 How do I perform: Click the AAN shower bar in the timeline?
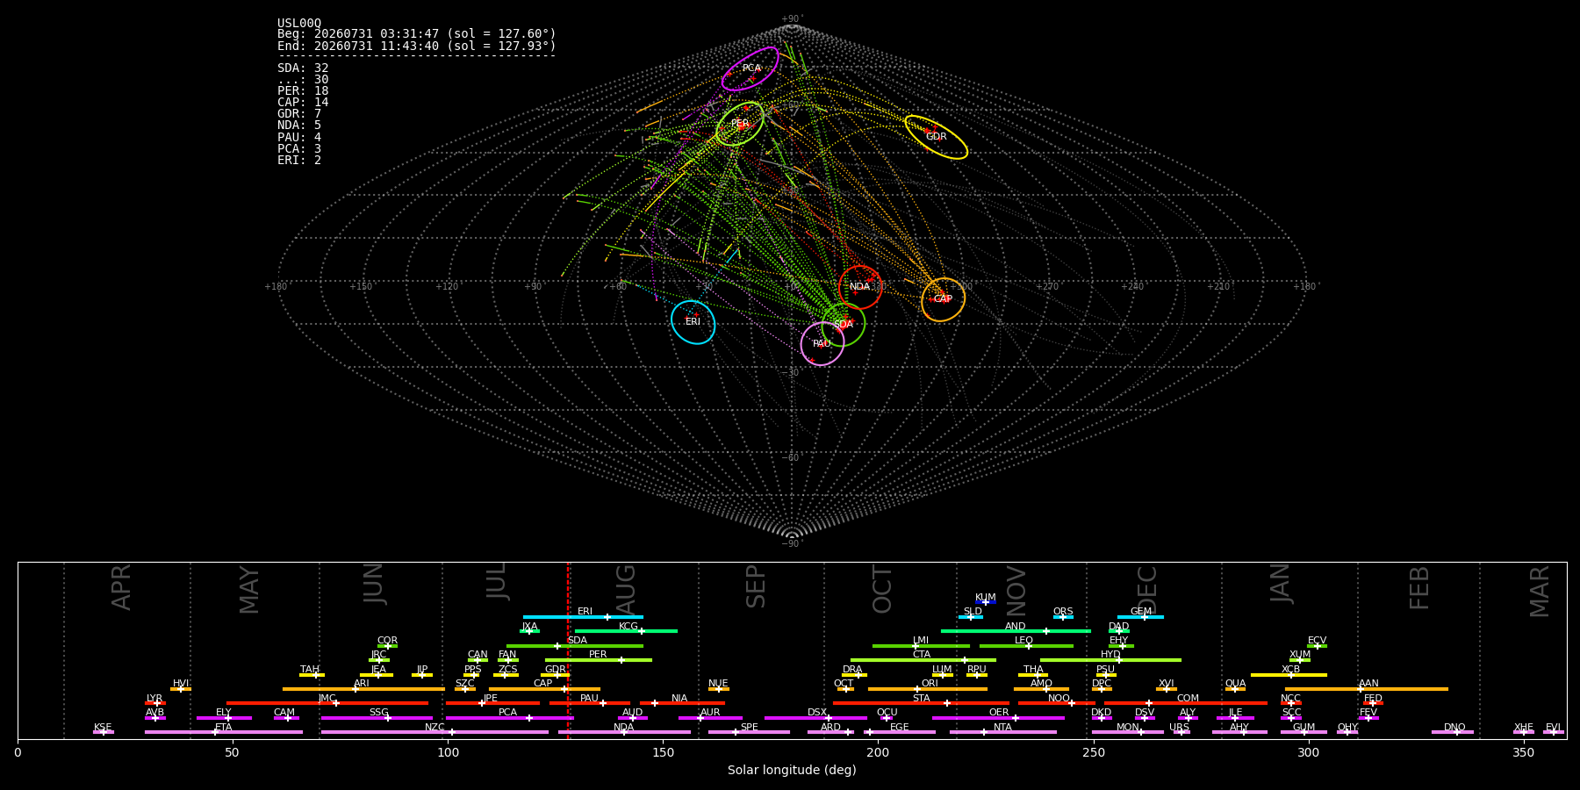pyautogui.click(x=1367, y=689)
